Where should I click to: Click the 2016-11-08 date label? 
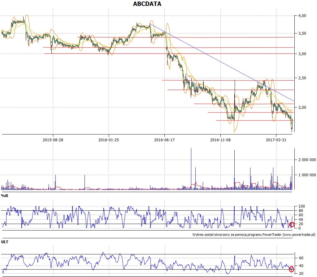point(220,140)
